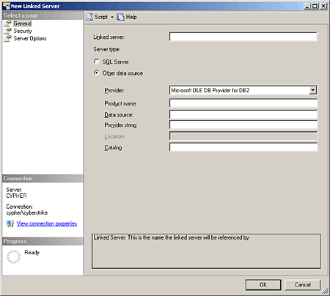Click the Help toolbar icon
This screenshot has width=330, height=296.
(120, 17)
